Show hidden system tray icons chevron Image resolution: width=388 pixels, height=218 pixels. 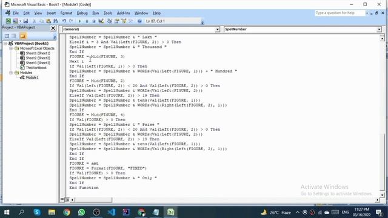(298, 213)
